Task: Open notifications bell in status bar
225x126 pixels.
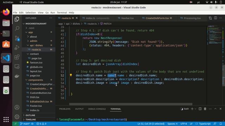Action: pos(221,124)
